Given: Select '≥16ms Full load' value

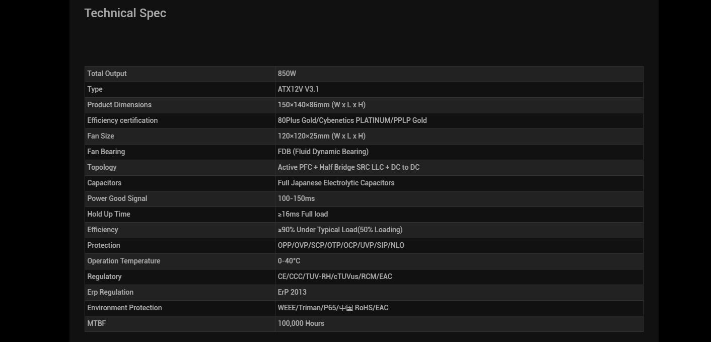Looking at the screenshot, I should point(303,214).
